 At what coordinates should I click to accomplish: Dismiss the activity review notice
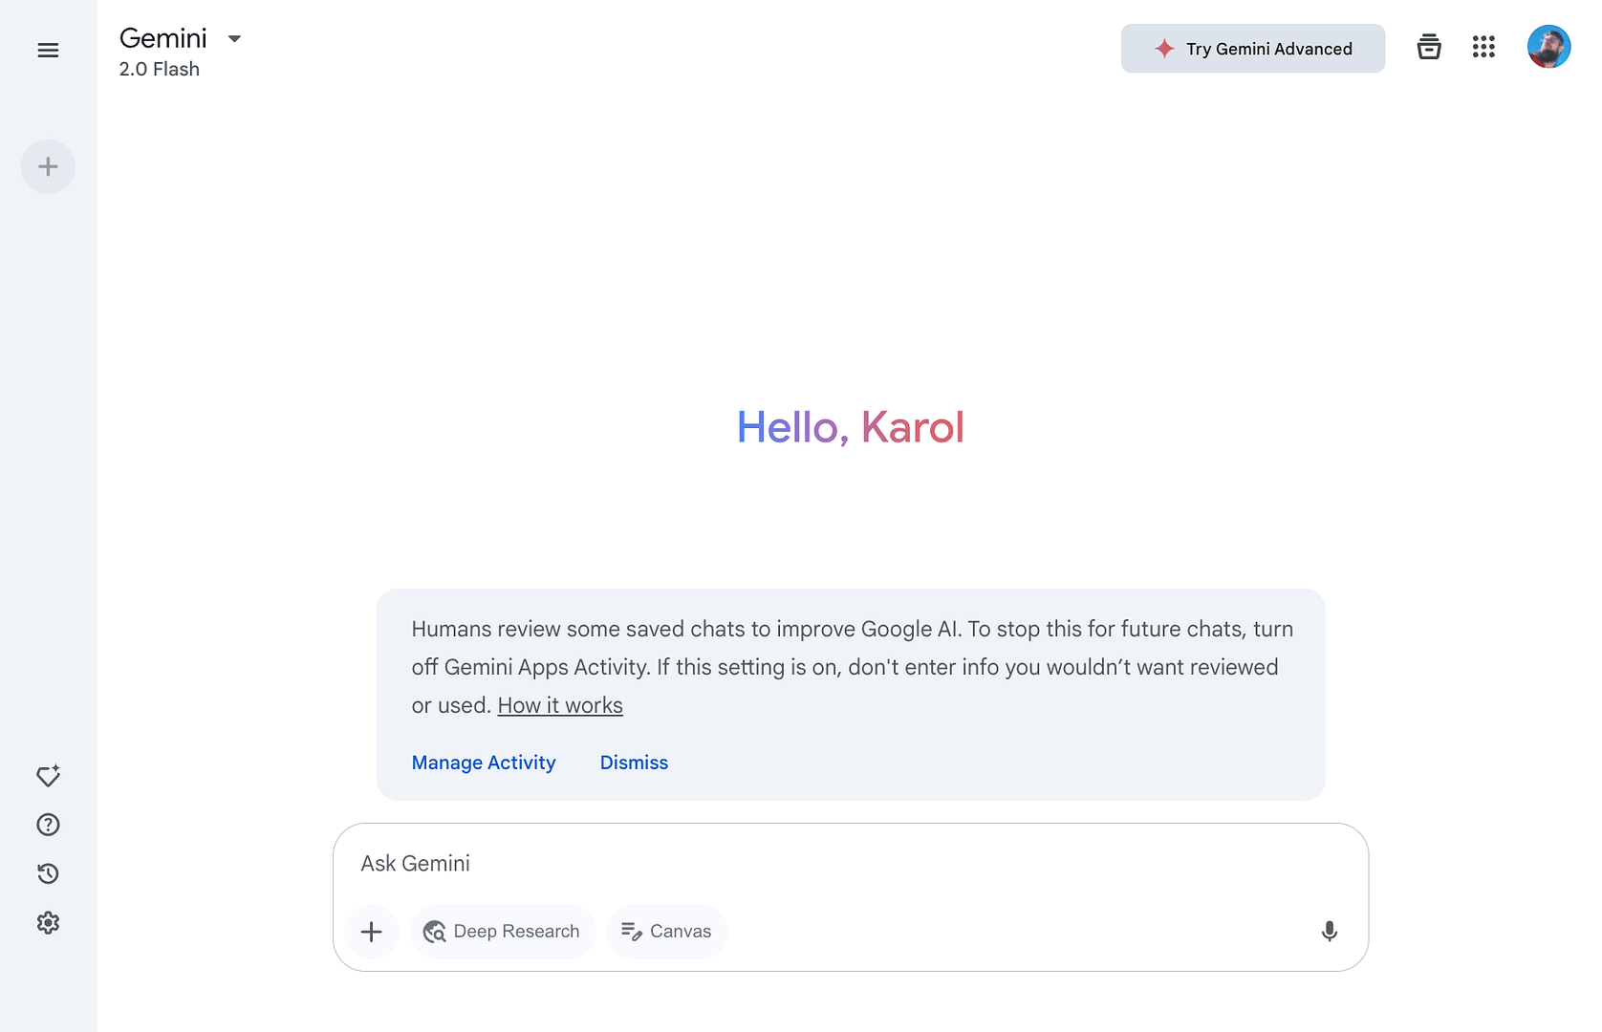click(634, 763)
